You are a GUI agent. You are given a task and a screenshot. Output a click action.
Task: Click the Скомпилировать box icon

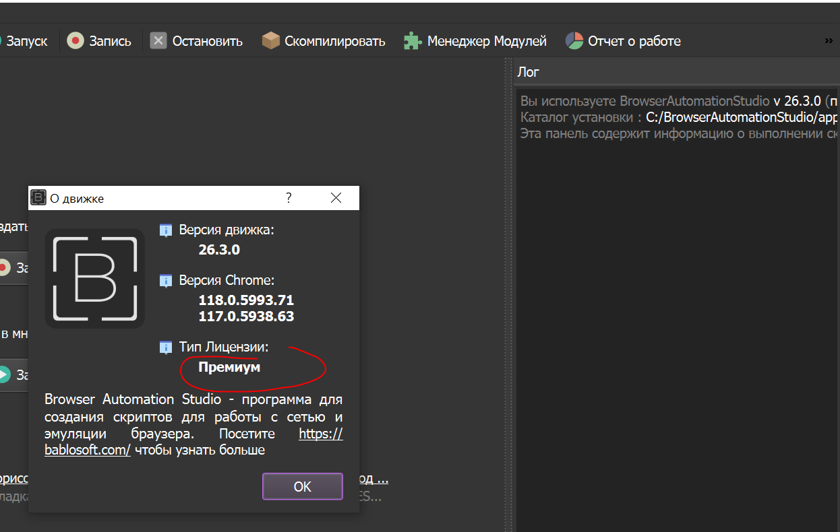(270, 41)
